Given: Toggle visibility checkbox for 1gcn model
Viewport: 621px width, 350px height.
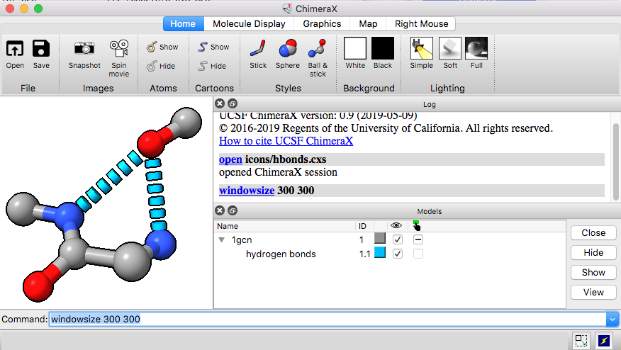Looking at the screenshot, I should [398, 240].
